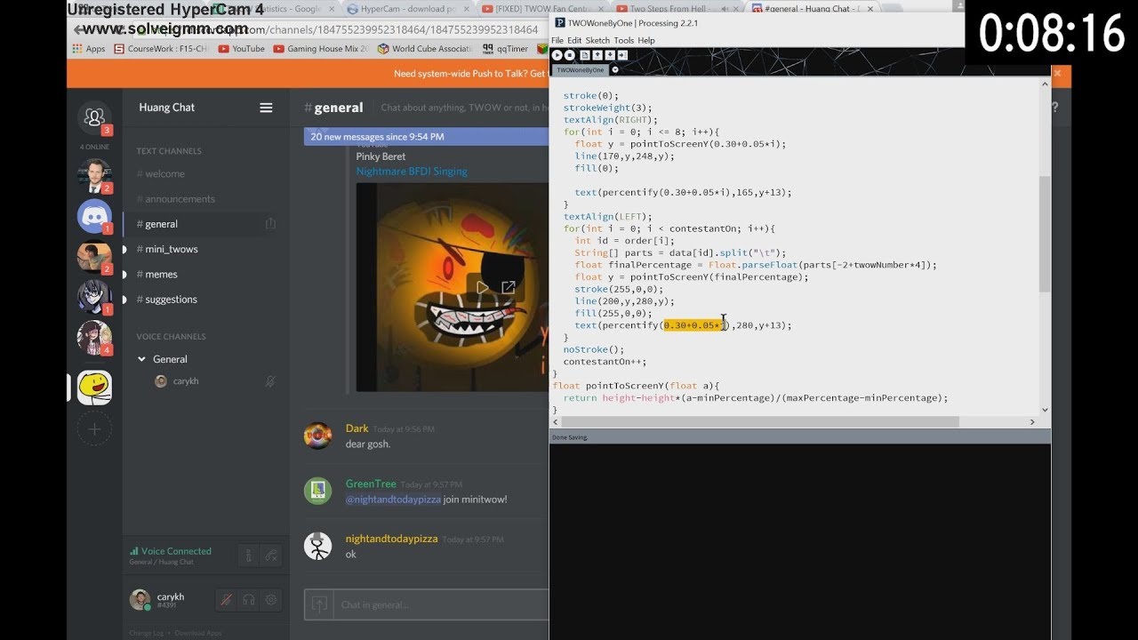1138x640 pixels.
Task: Open the Help menu in Processing
Action: [x=646, y=40]
